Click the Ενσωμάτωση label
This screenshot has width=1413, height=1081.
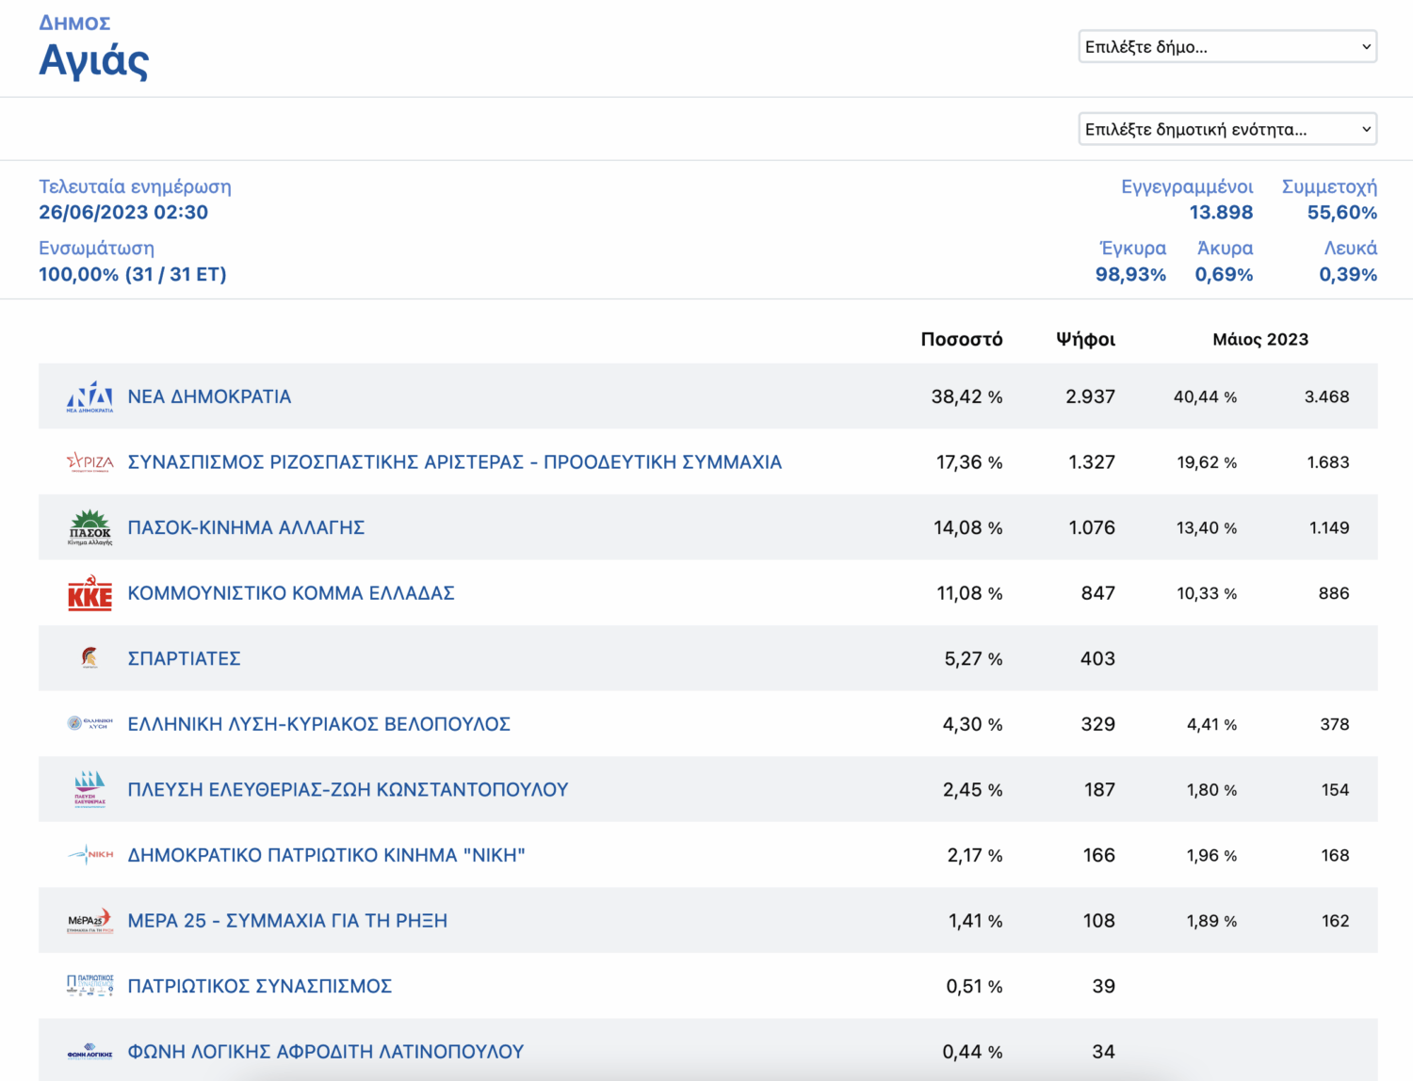pos(96,249)
